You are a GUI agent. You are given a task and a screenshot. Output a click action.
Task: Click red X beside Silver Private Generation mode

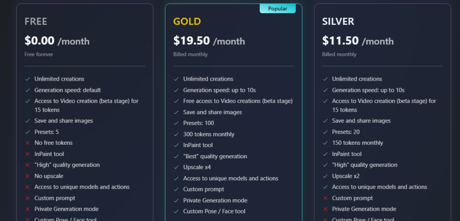(x=325, y=209)
